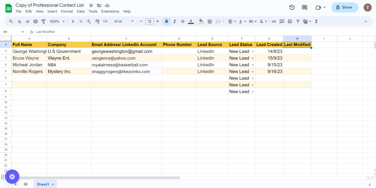Viewport: 376px width, 188px height.
Task: Open Lead Status dropdown for George Washington
Action: [x=253, y=52]
